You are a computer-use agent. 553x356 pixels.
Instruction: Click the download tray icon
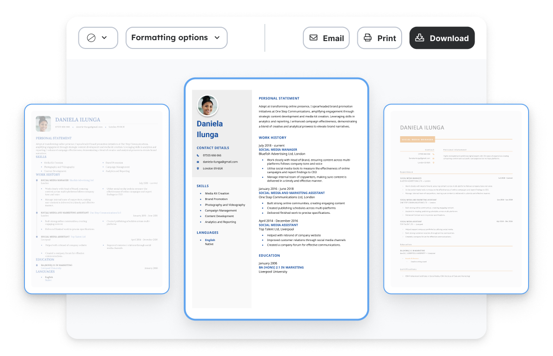click(x=420, y=38)
